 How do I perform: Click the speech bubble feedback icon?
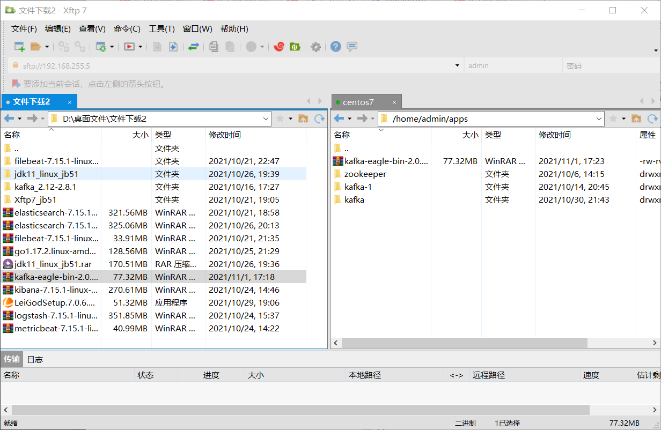click(352, 47)
